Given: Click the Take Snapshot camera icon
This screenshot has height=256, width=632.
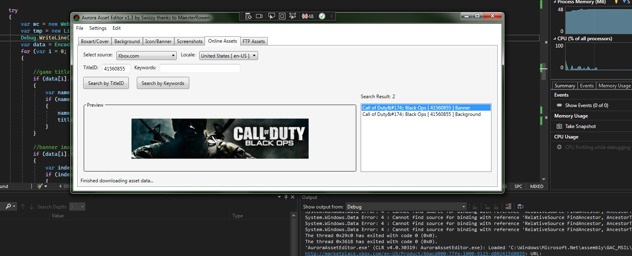Looking at the screenshot, I should (x=559, y=126).
